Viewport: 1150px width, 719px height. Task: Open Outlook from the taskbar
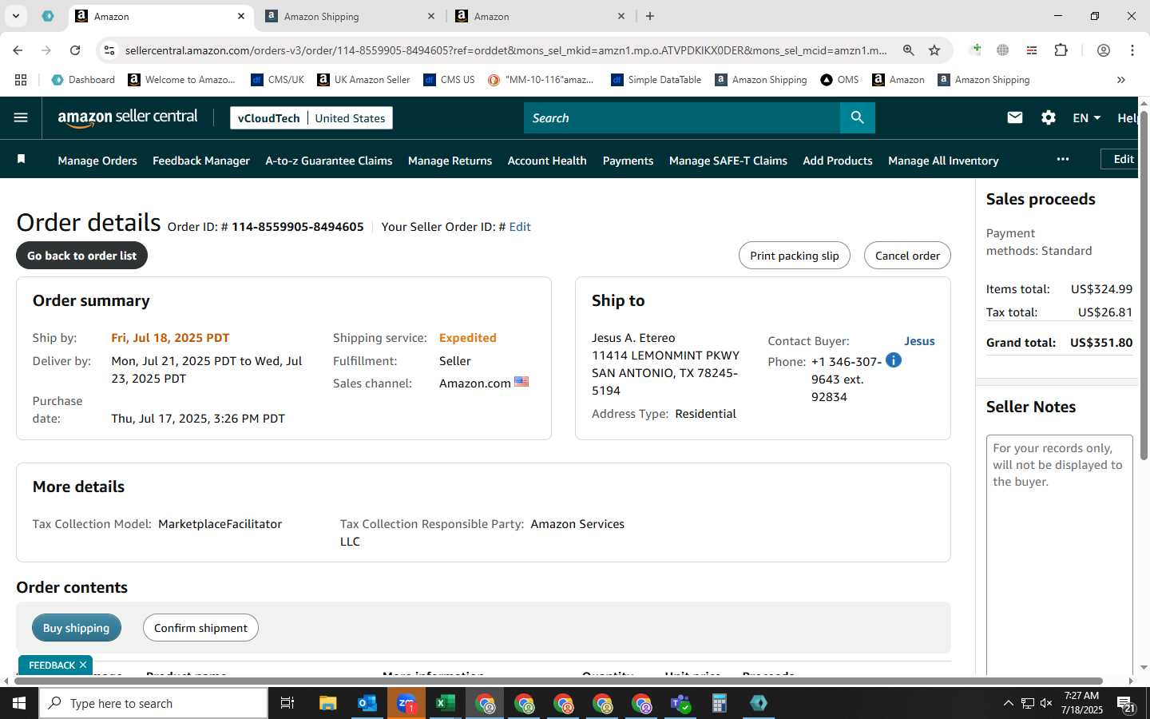click(367, 703)
